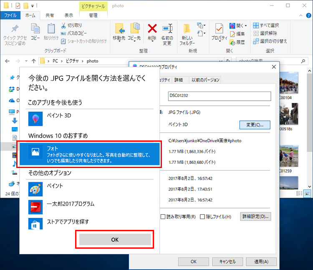Select the thumbnail above label 01259
The image size is (313, 270).
tap(289, 156)
